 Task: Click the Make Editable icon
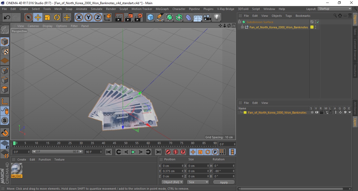click(x=5, y=30)
